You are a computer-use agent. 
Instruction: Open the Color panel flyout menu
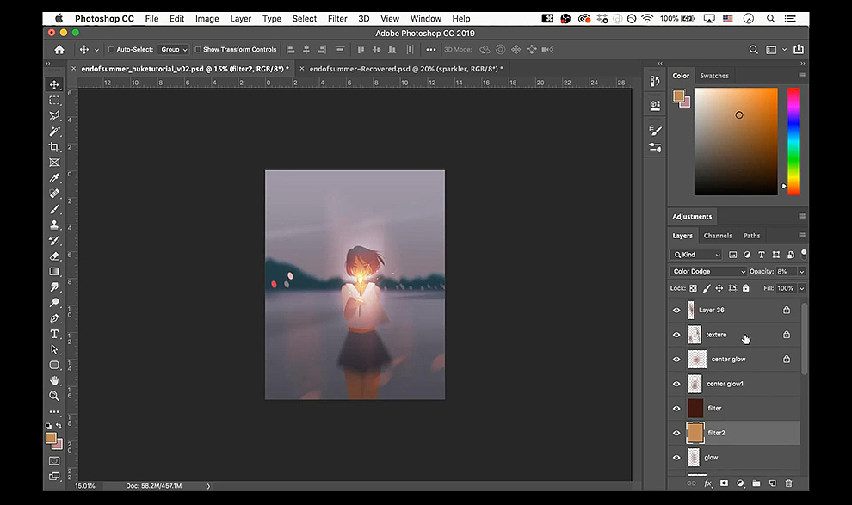[x=802, y=75]
